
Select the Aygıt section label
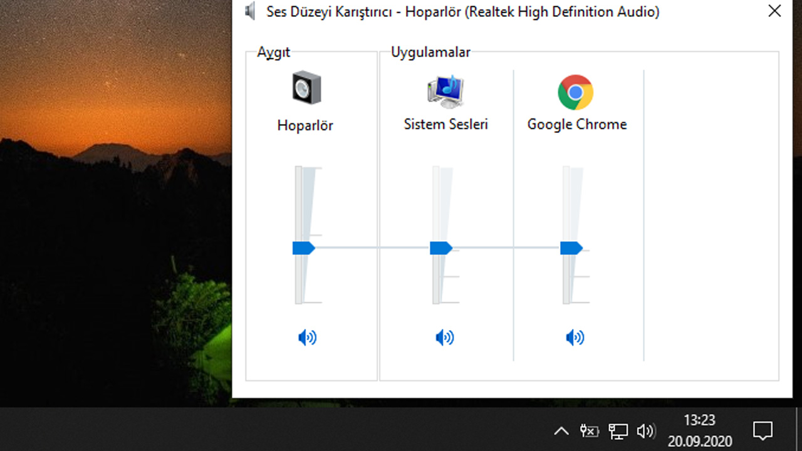pyautogui.click(x=272, y=53)
